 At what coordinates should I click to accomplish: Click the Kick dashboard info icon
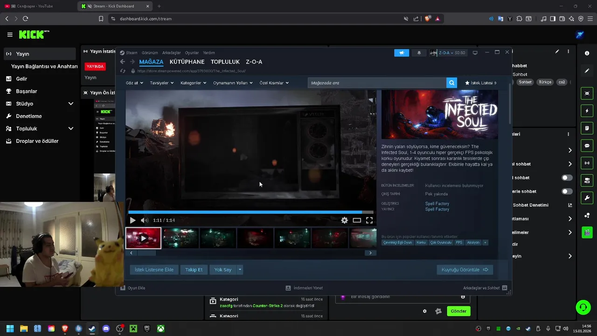coord(587,53)
